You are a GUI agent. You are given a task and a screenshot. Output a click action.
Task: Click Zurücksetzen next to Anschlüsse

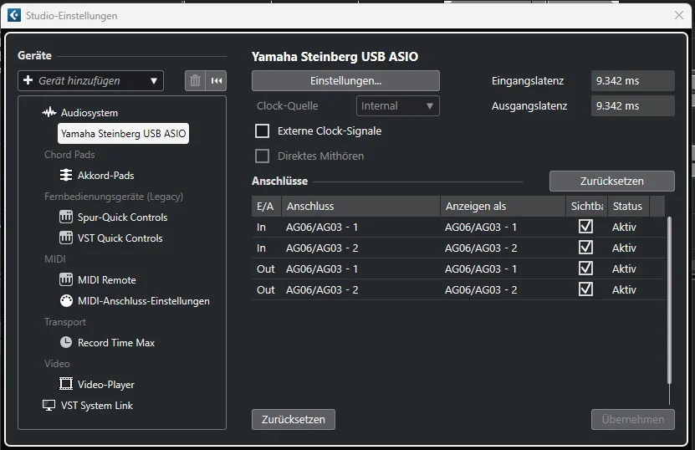(611, 181)
